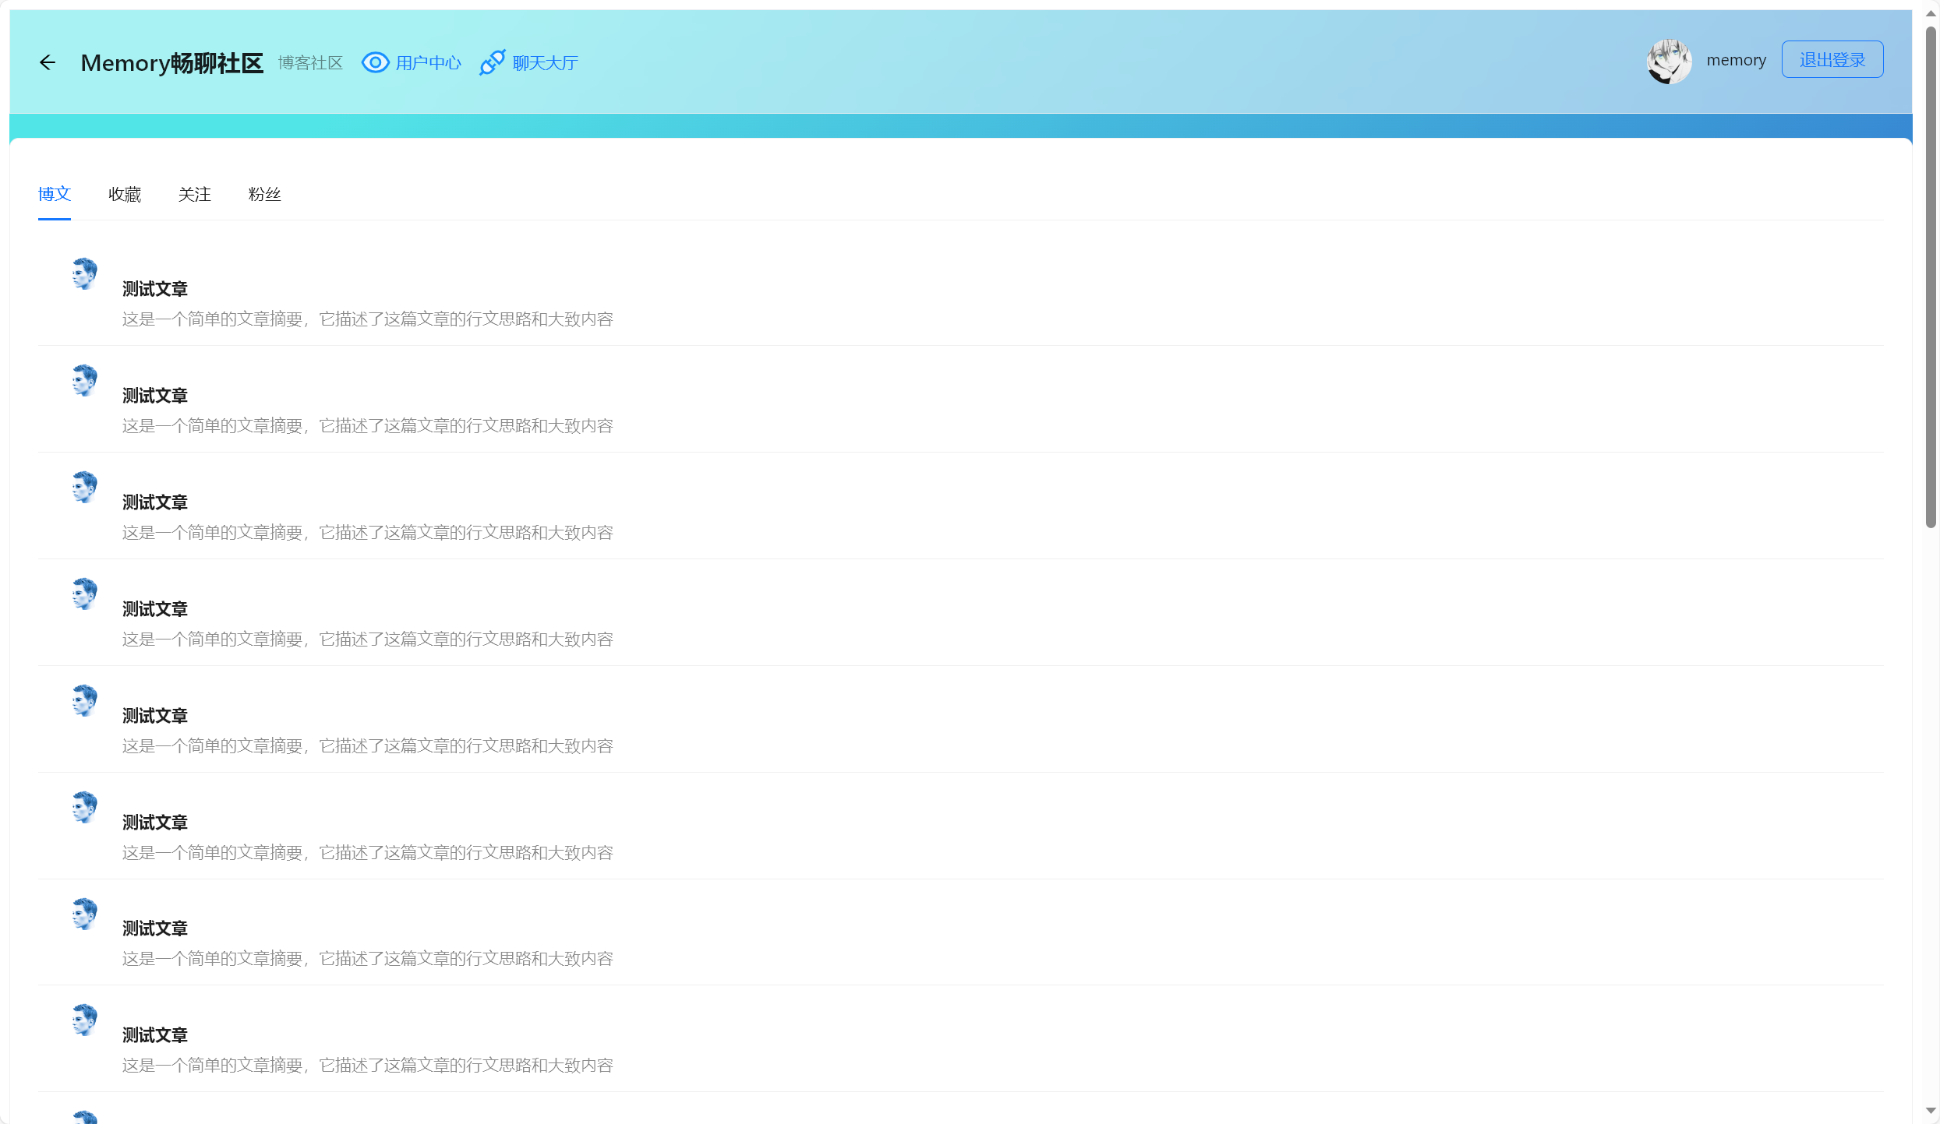Click the vertical scrollbar thumb
This screenshot has width=1940, height=1124.
click(1930, 277)
